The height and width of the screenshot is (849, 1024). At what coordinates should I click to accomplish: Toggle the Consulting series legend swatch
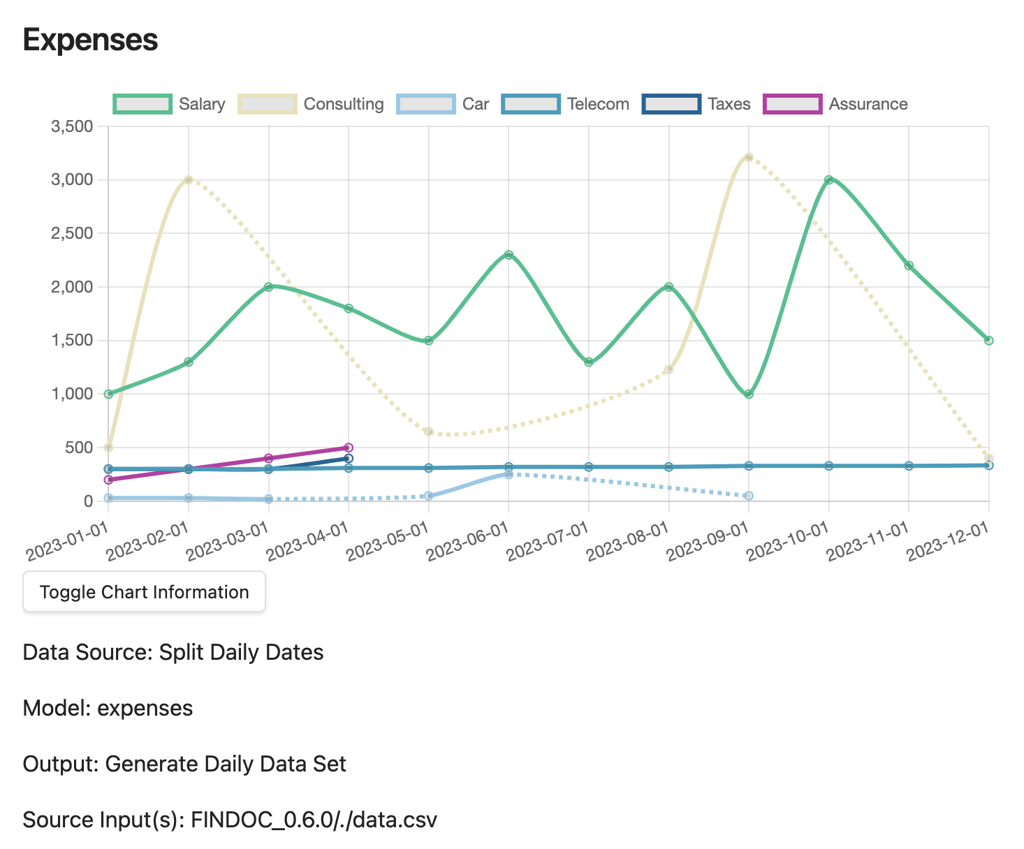coord(268,104)
